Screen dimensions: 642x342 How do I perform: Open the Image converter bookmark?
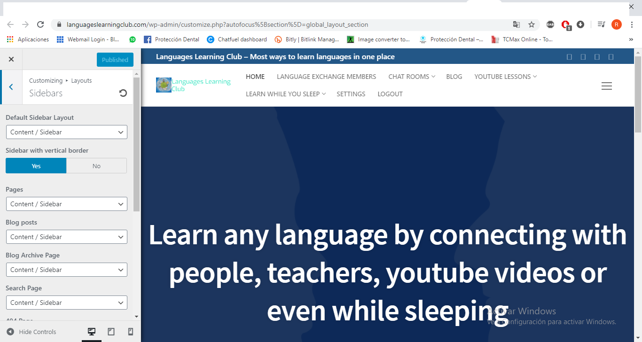tap(378, 39)
